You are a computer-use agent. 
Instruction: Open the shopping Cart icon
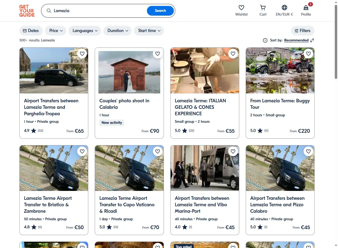[x=263, y=8]
